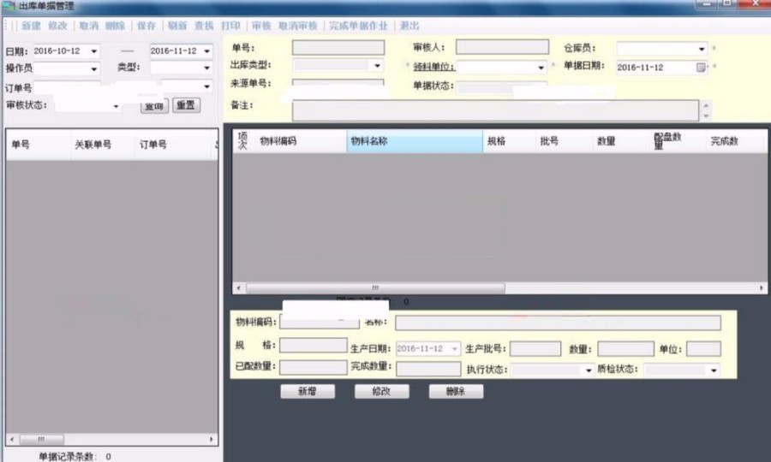Click the 数量 column header in the grid
The height and width of the screenshot is (462, 771).
(x=606, y=142)
